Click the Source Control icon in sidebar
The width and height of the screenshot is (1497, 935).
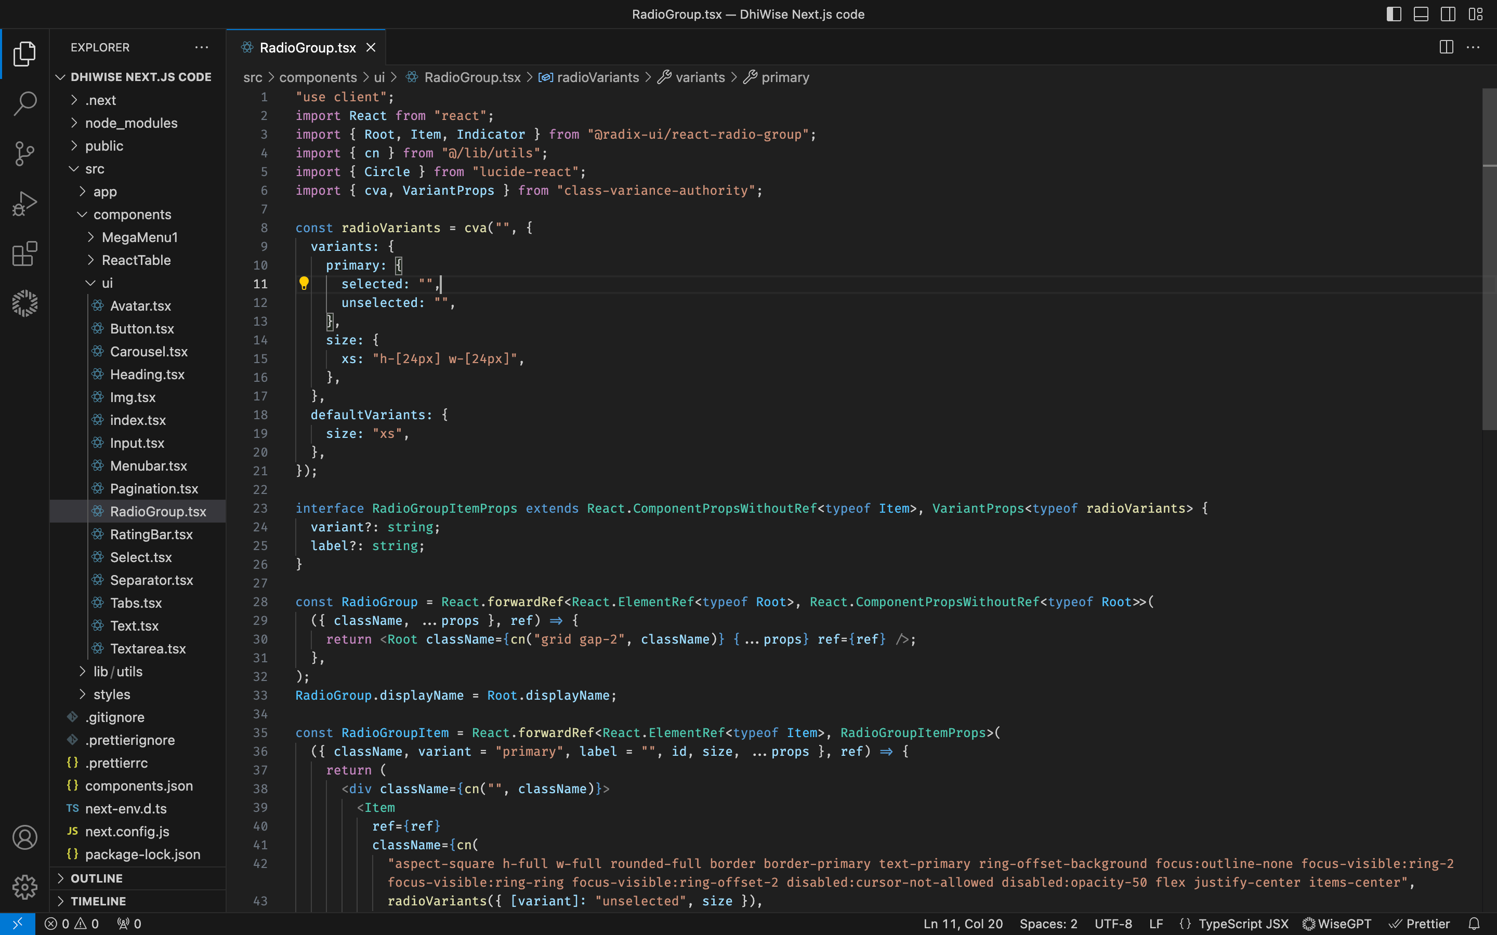pos(25,152)
